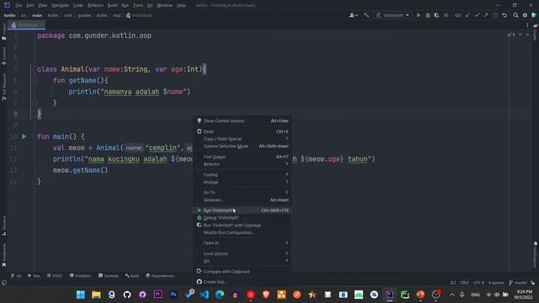
Task: Toggle tool window bars at bottom-left corner
Action: 4,283
